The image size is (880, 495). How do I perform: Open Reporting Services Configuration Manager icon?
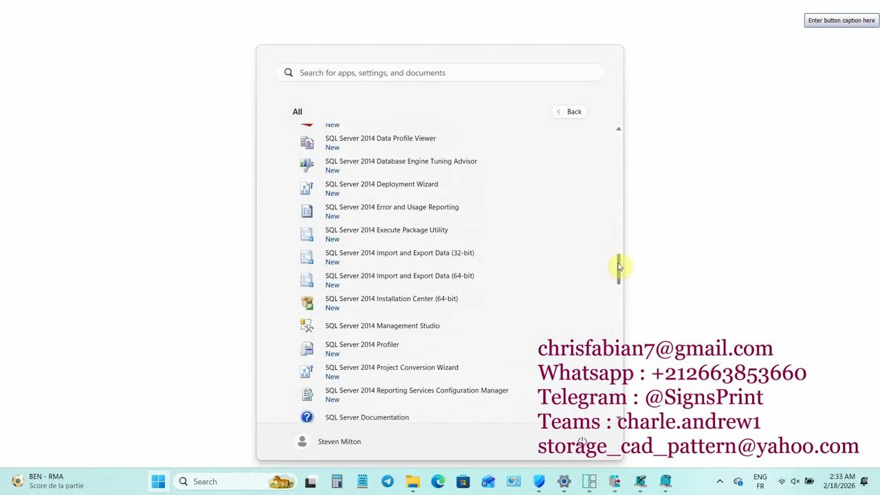tap(307, 395)
